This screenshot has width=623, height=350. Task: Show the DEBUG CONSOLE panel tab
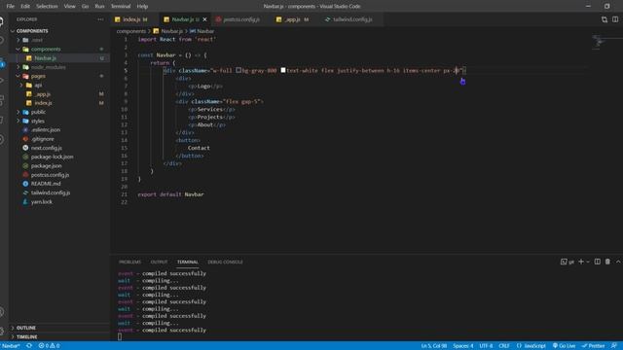coord(225,262)
